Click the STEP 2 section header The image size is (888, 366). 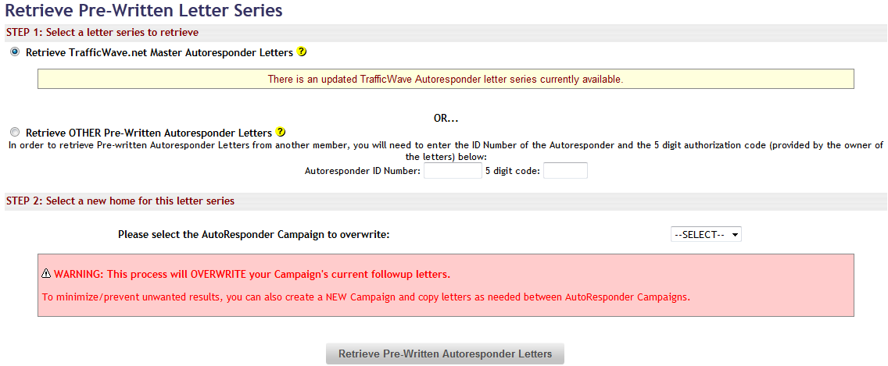click(120, 201)
